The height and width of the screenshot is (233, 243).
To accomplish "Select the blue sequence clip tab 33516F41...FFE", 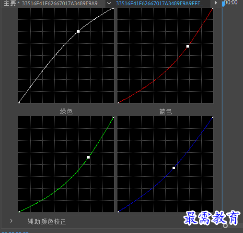I will (x=160, y=3).
